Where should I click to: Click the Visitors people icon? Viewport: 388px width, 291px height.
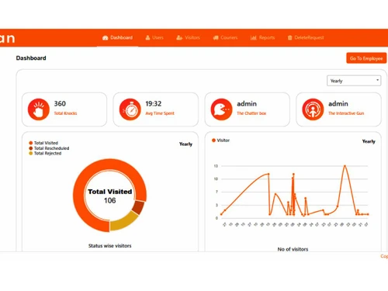(179, 38)
